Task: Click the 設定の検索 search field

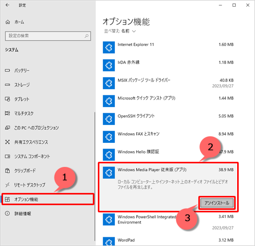Action: tap(48, 36)
